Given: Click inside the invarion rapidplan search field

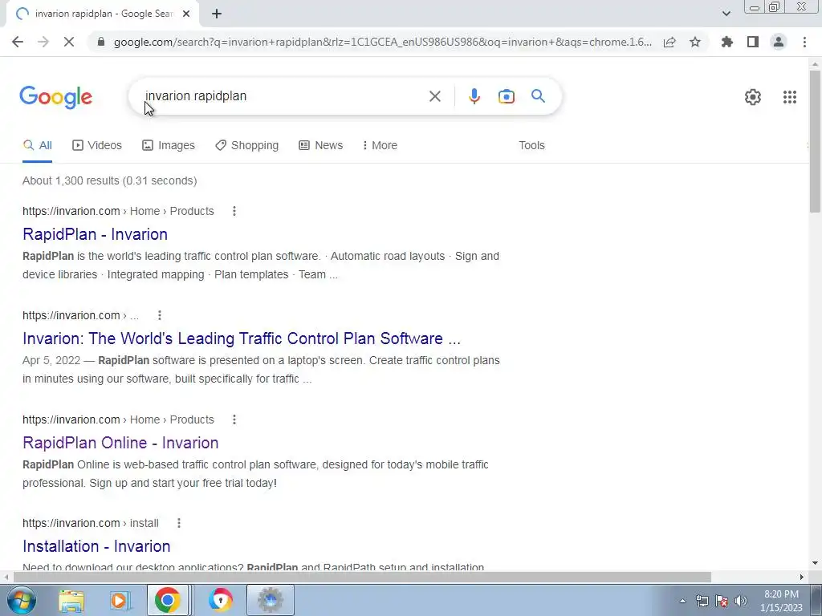Looking at the screenshot, I should [x=283, y=96].
